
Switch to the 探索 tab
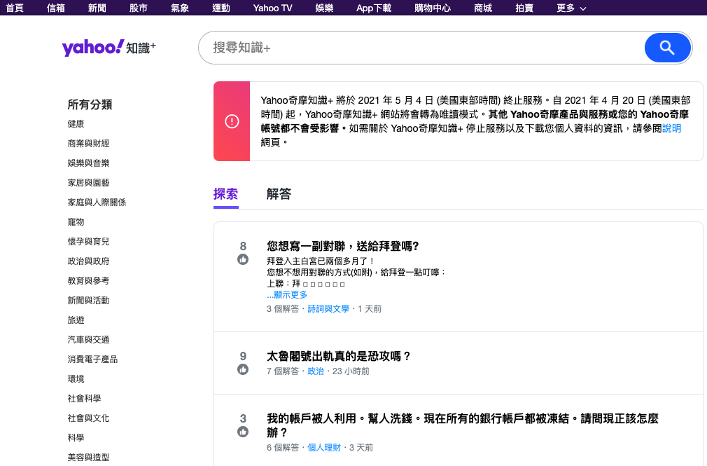226,194
